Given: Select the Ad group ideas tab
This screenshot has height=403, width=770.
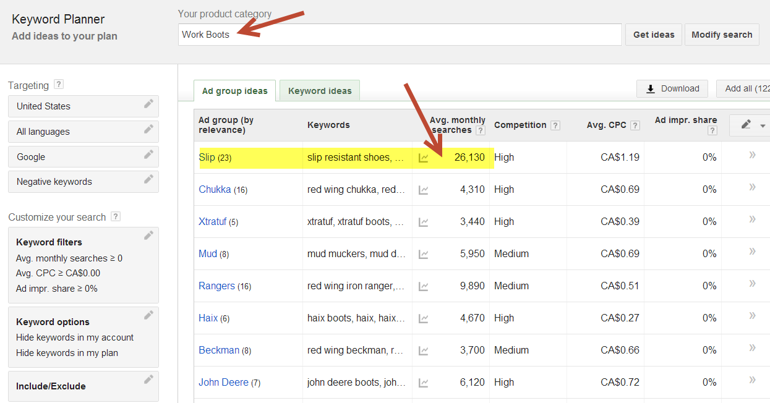Looking at the screenshot, I should coord(235,91).
